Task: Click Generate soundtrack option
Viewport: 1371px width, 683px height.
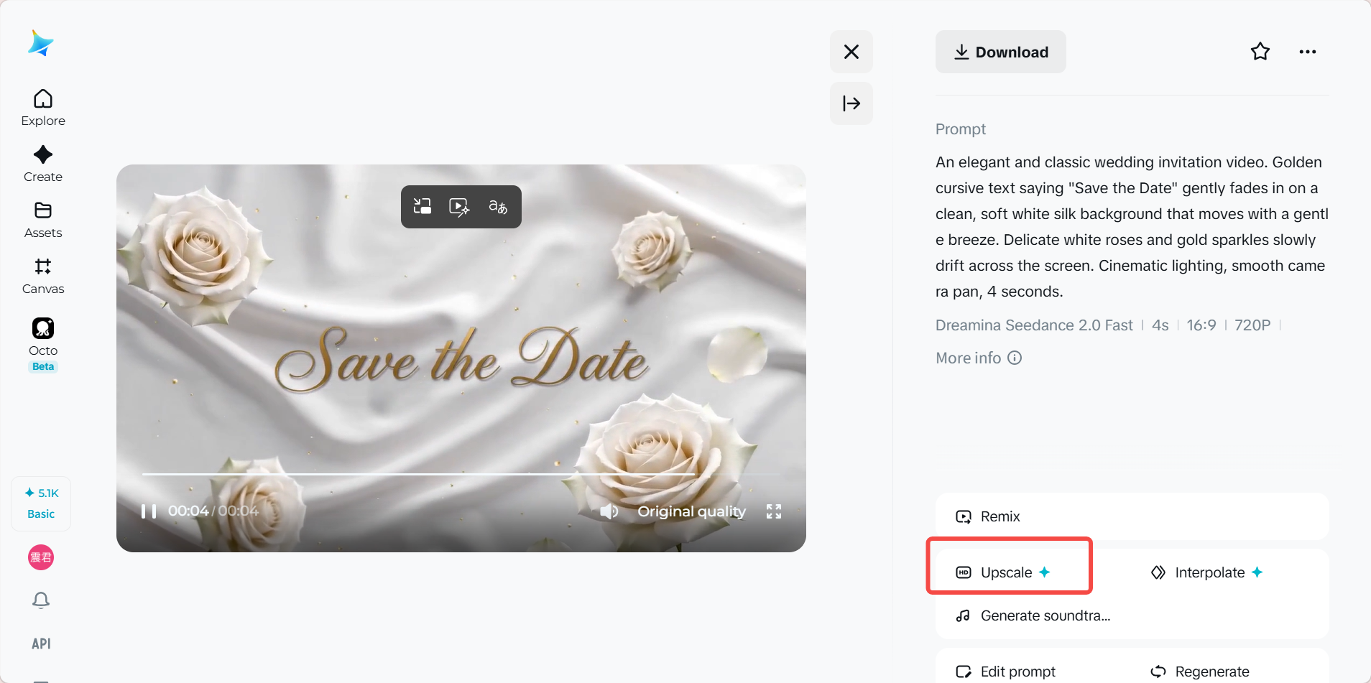Action: click(x=1033, y=615)
